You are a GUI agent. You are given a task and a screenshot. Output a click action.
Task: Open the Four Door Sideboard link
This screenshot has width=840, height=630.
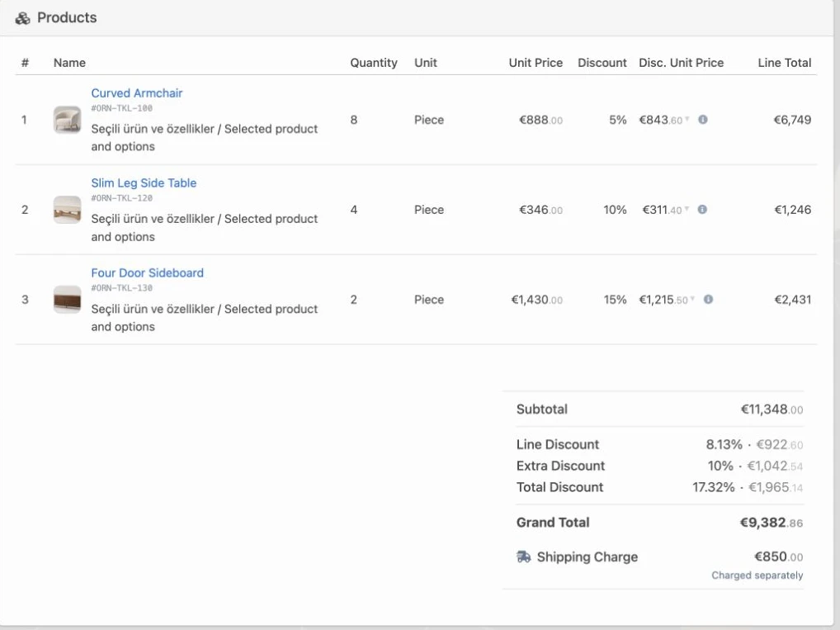click(148, 273)
